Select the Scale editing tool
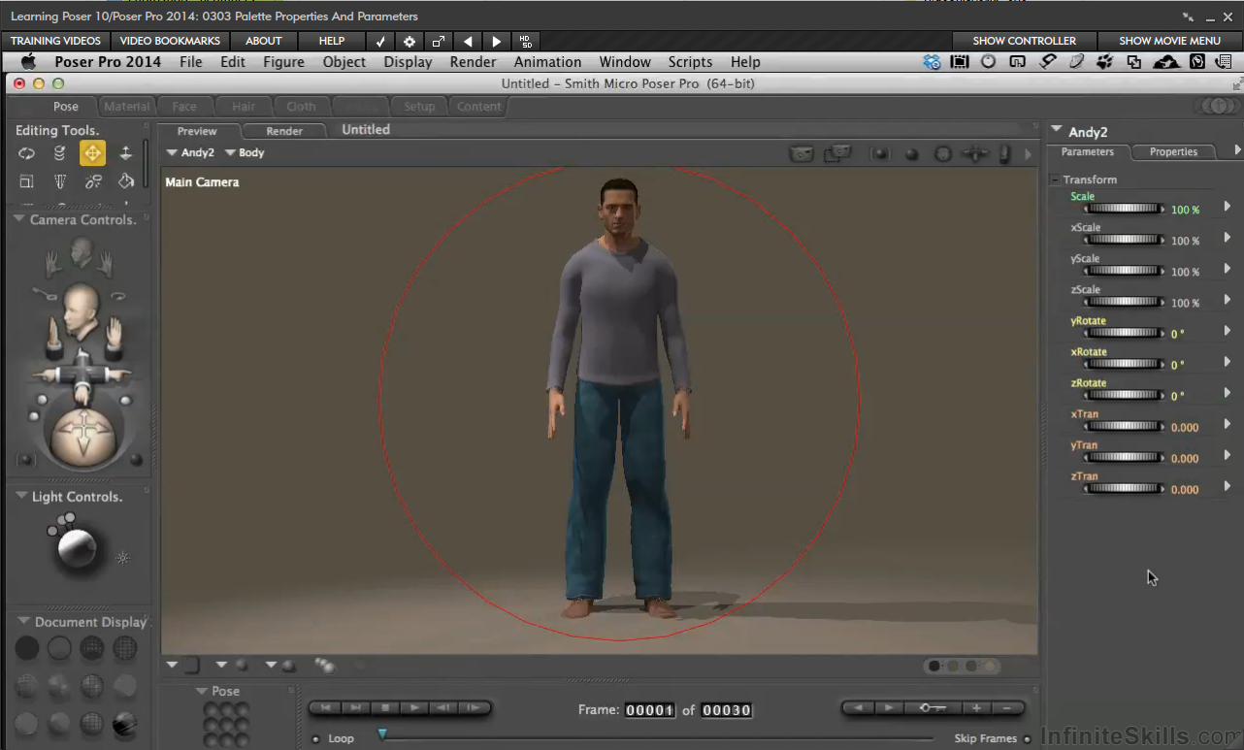This screenshot has height=750, width=1244. 26,181
